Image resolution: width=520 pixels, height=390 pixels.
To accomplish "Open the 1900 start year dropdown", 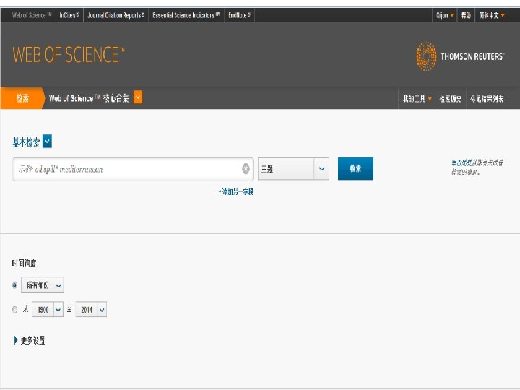I will (48, 309).
